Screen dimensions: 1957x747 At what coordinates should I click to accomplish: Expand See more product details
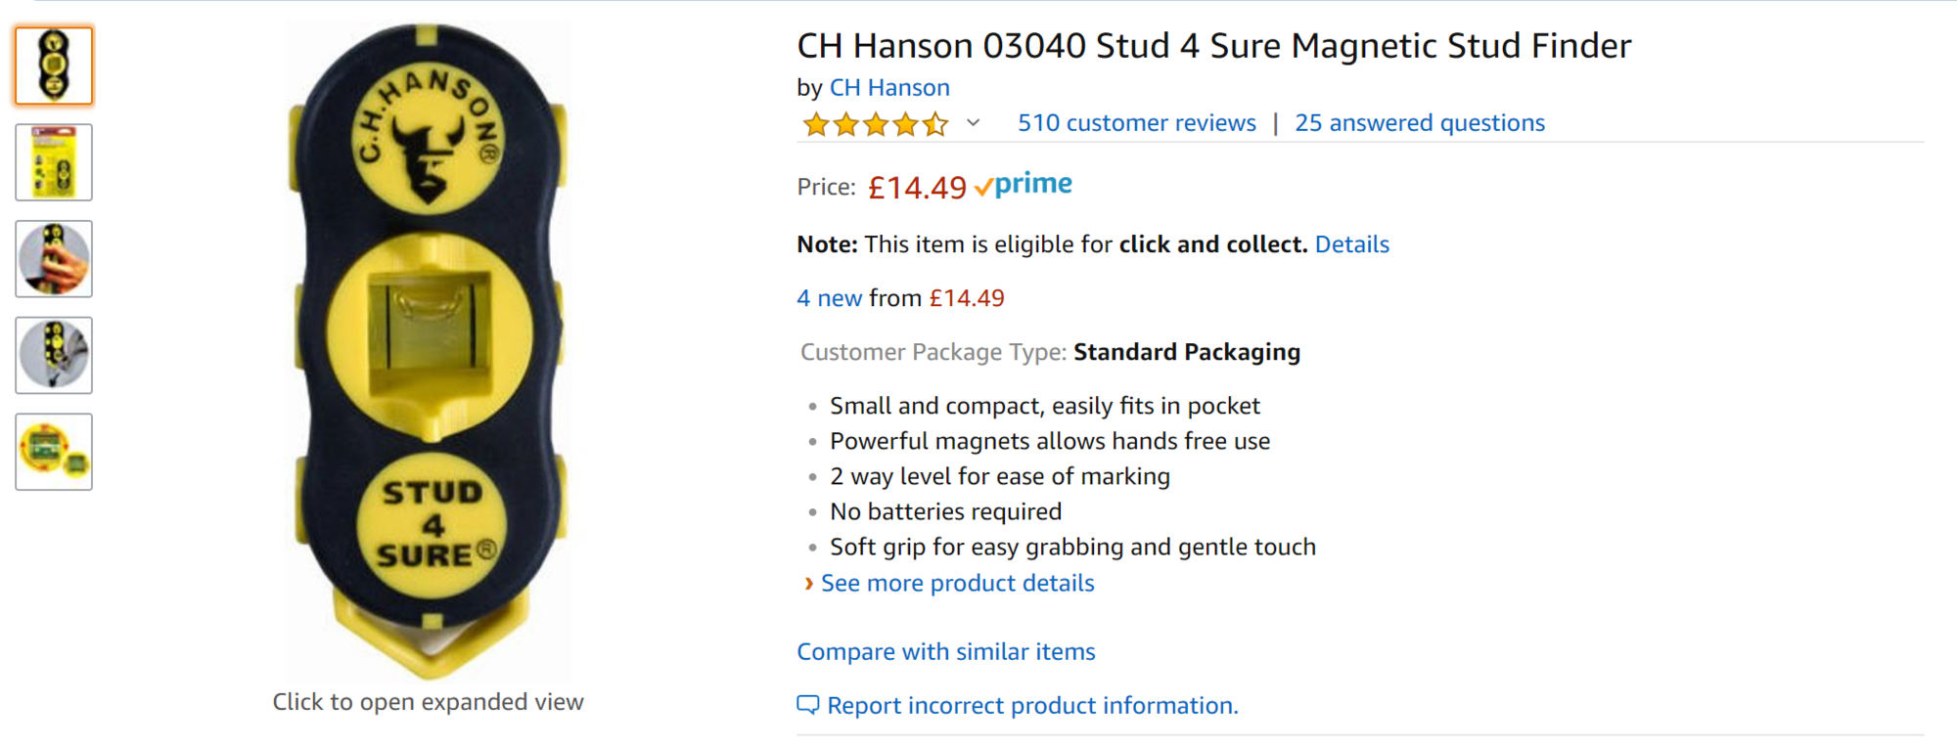[957, 584]
